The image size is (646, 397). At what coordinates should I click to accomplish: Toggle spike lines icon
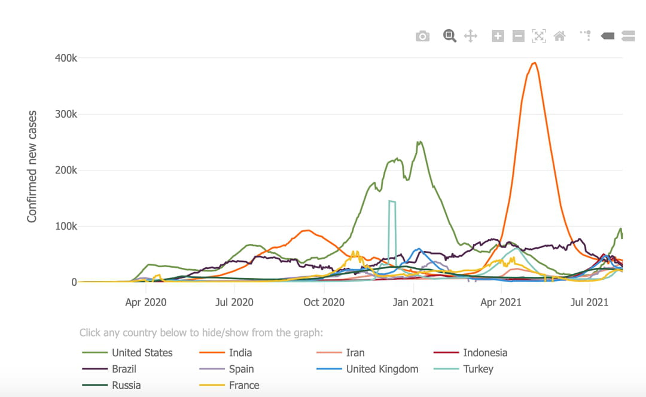586,36
